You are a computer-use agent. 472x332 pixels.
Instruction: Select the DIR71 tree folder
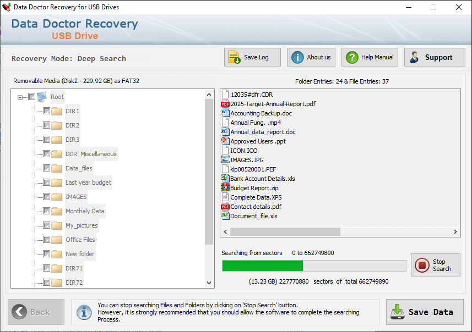pyautogui.click(x=74, y=268)
